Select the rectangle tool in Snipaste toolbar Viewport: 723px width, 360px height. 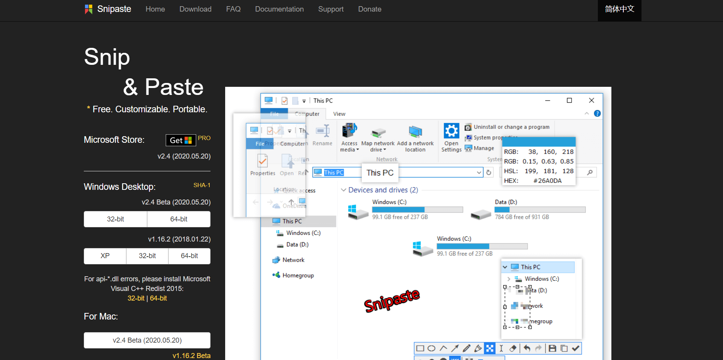pyautogui.click(x=420, y=348)
